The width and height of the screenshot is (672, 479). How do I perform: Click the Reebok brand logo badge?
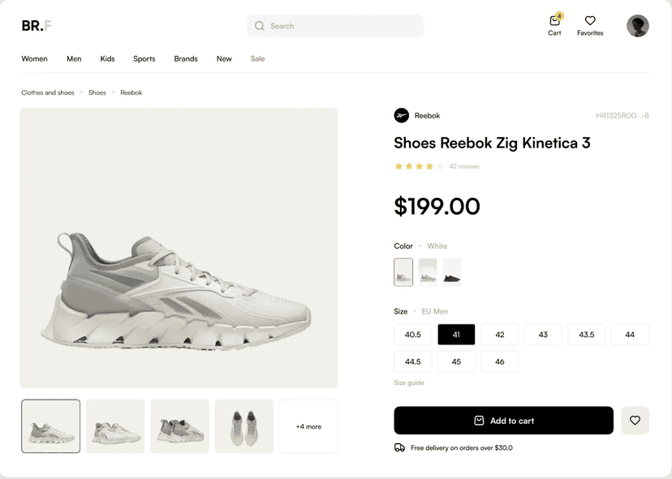tap(399, 115)
